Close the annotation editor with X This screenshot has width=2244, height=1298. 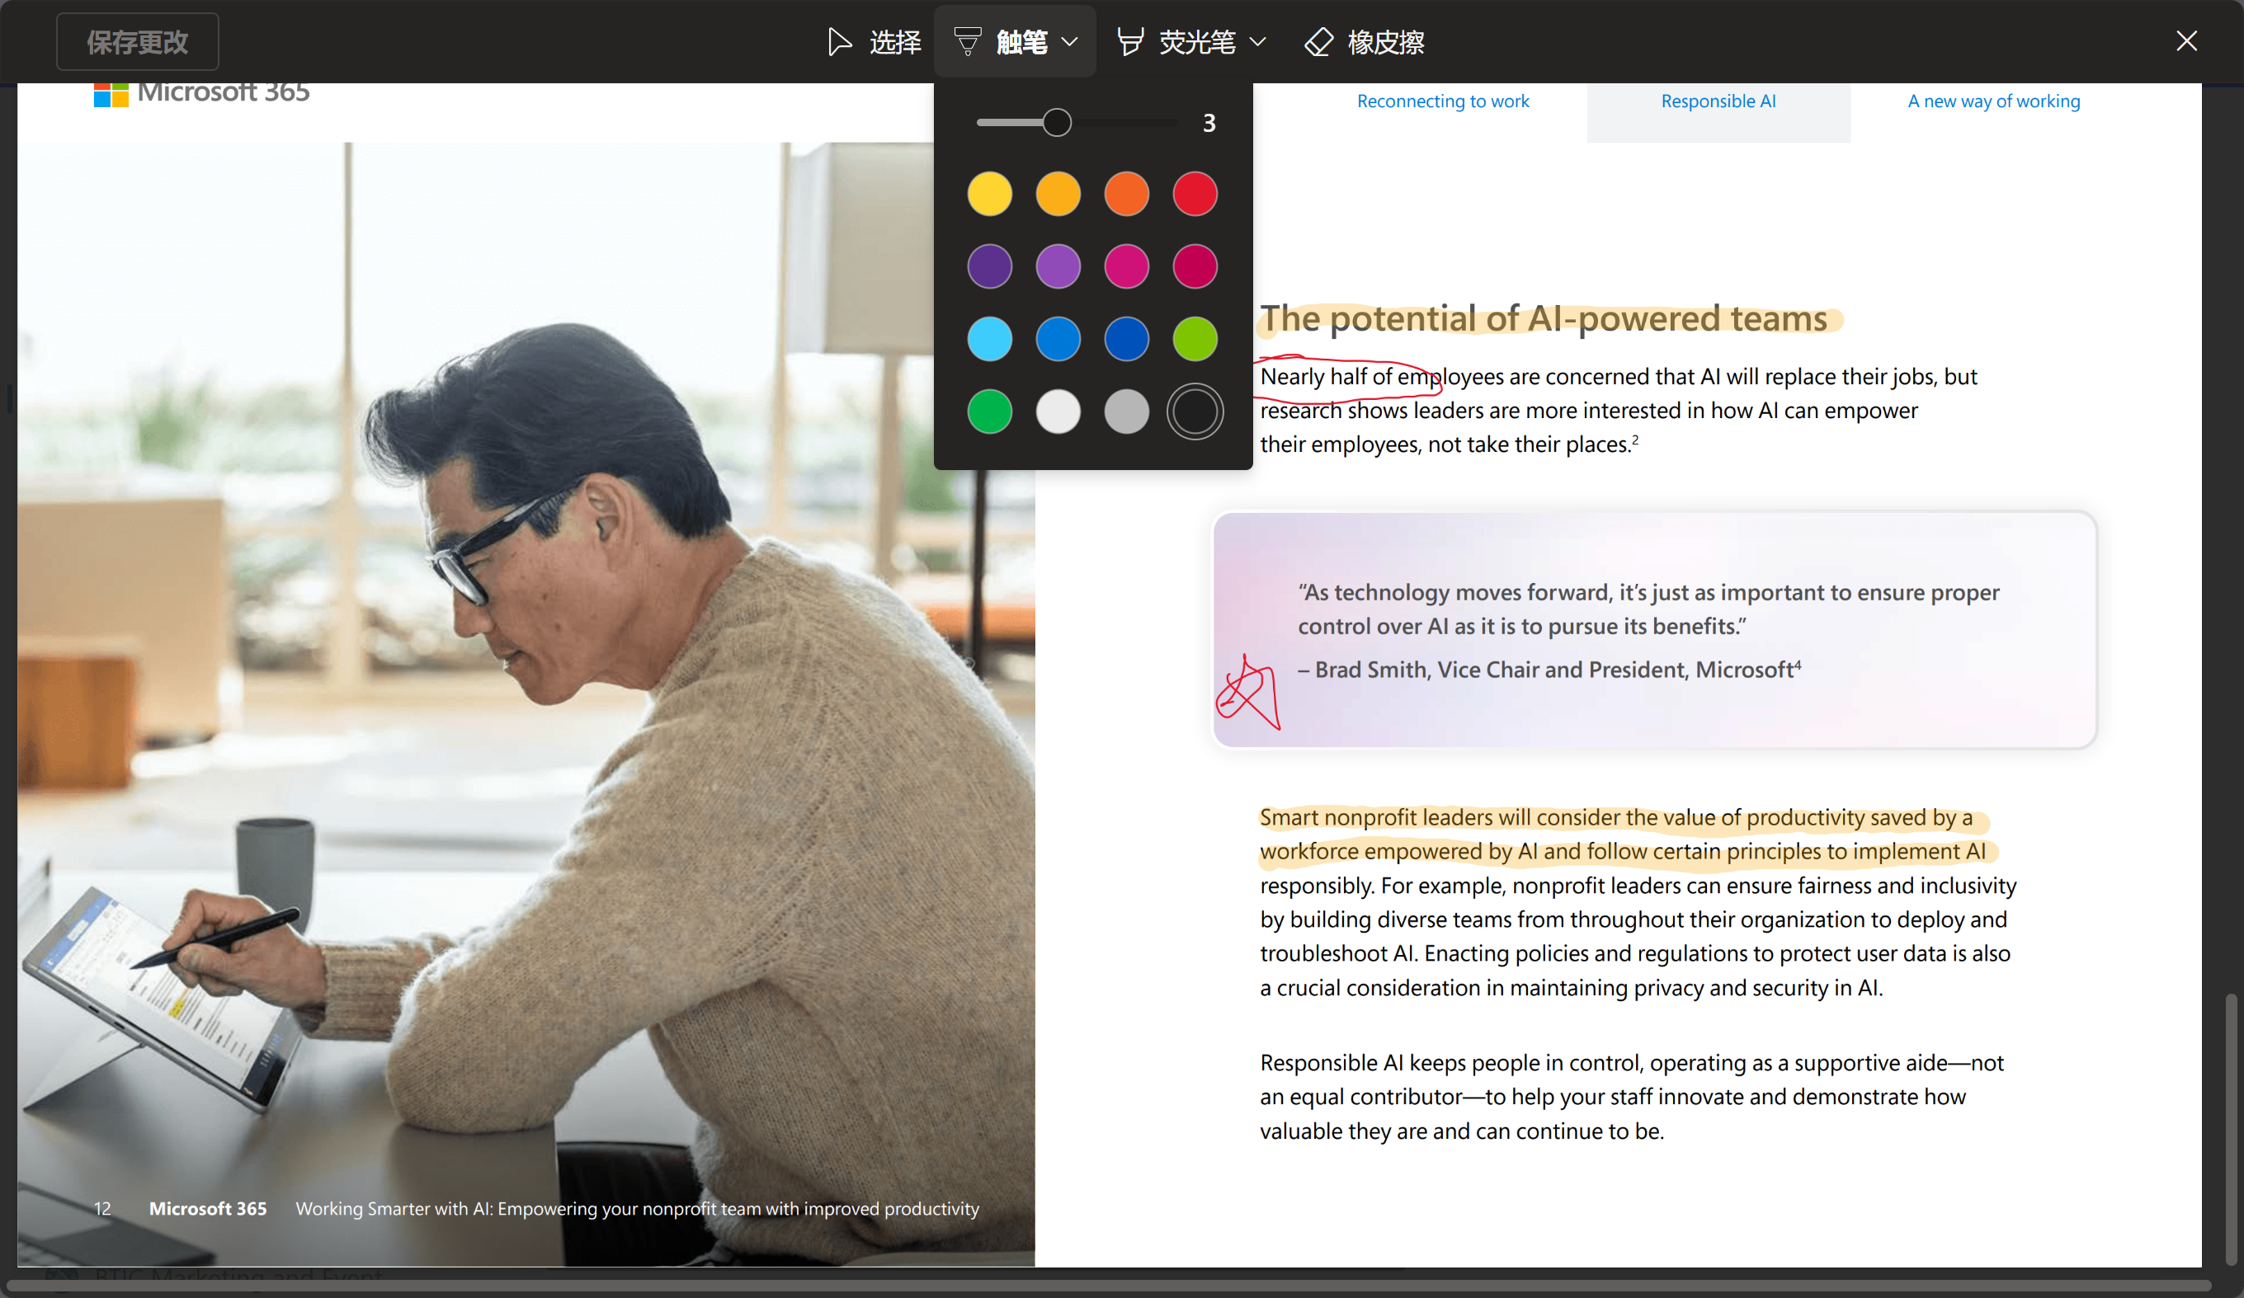(x=2186, y=41)
